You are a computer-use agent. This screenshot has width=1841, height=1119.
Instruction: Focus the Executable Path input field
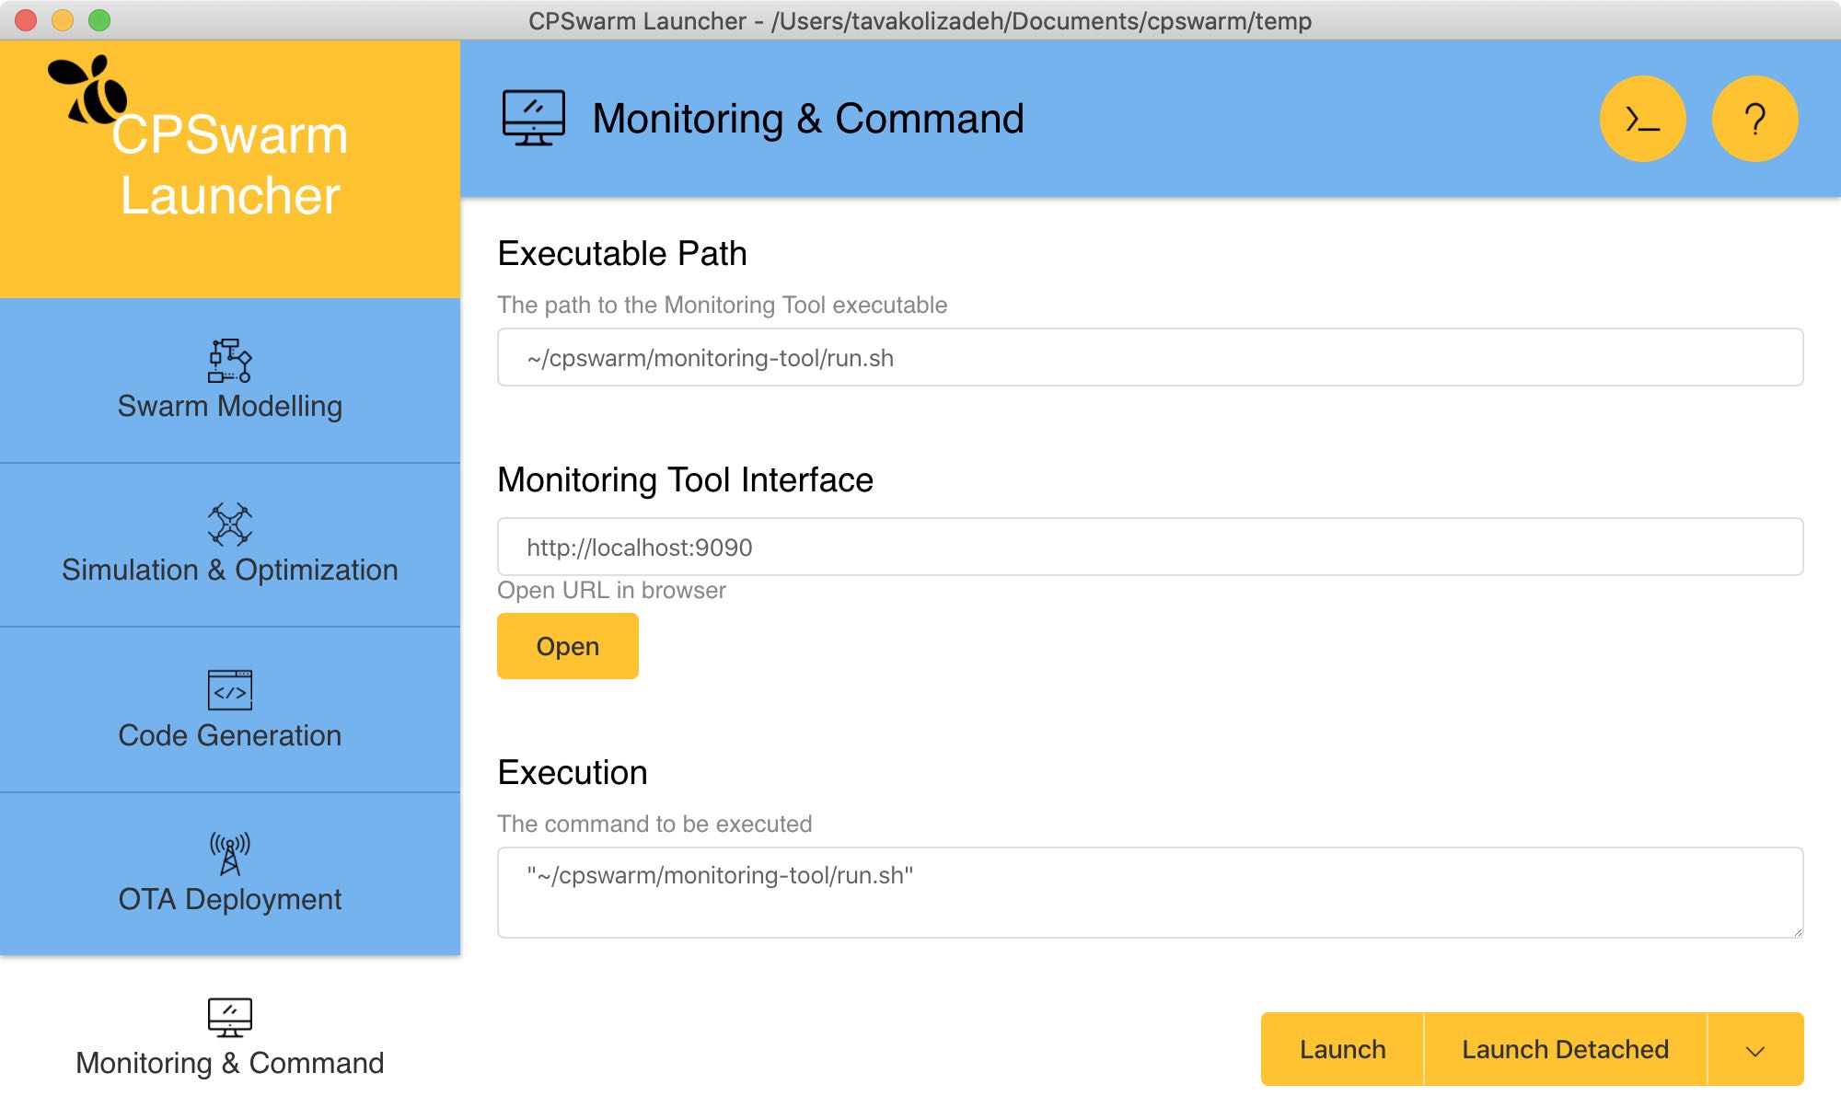[1149, 358]
